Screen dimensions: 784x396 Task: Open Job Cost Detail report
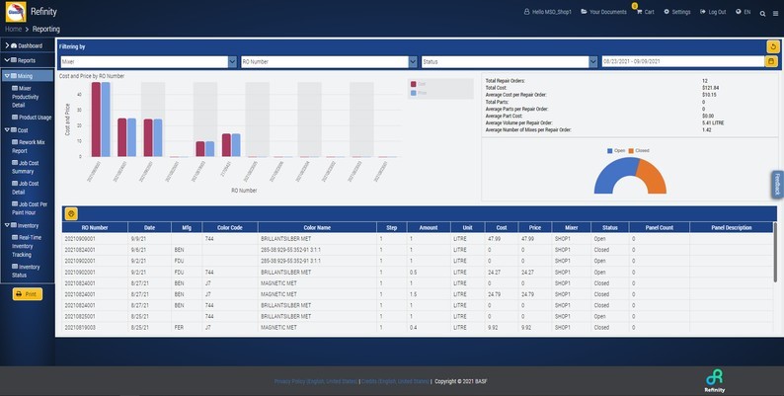click(26, 188)
